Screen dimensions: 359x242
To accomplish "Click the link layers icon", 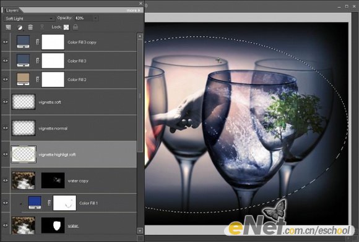I will coord(42,27).
